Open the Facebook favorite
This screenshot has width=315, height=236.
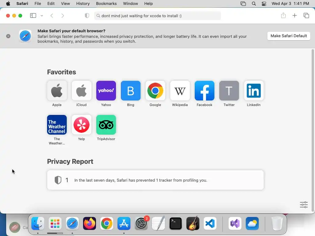point(205,91)
